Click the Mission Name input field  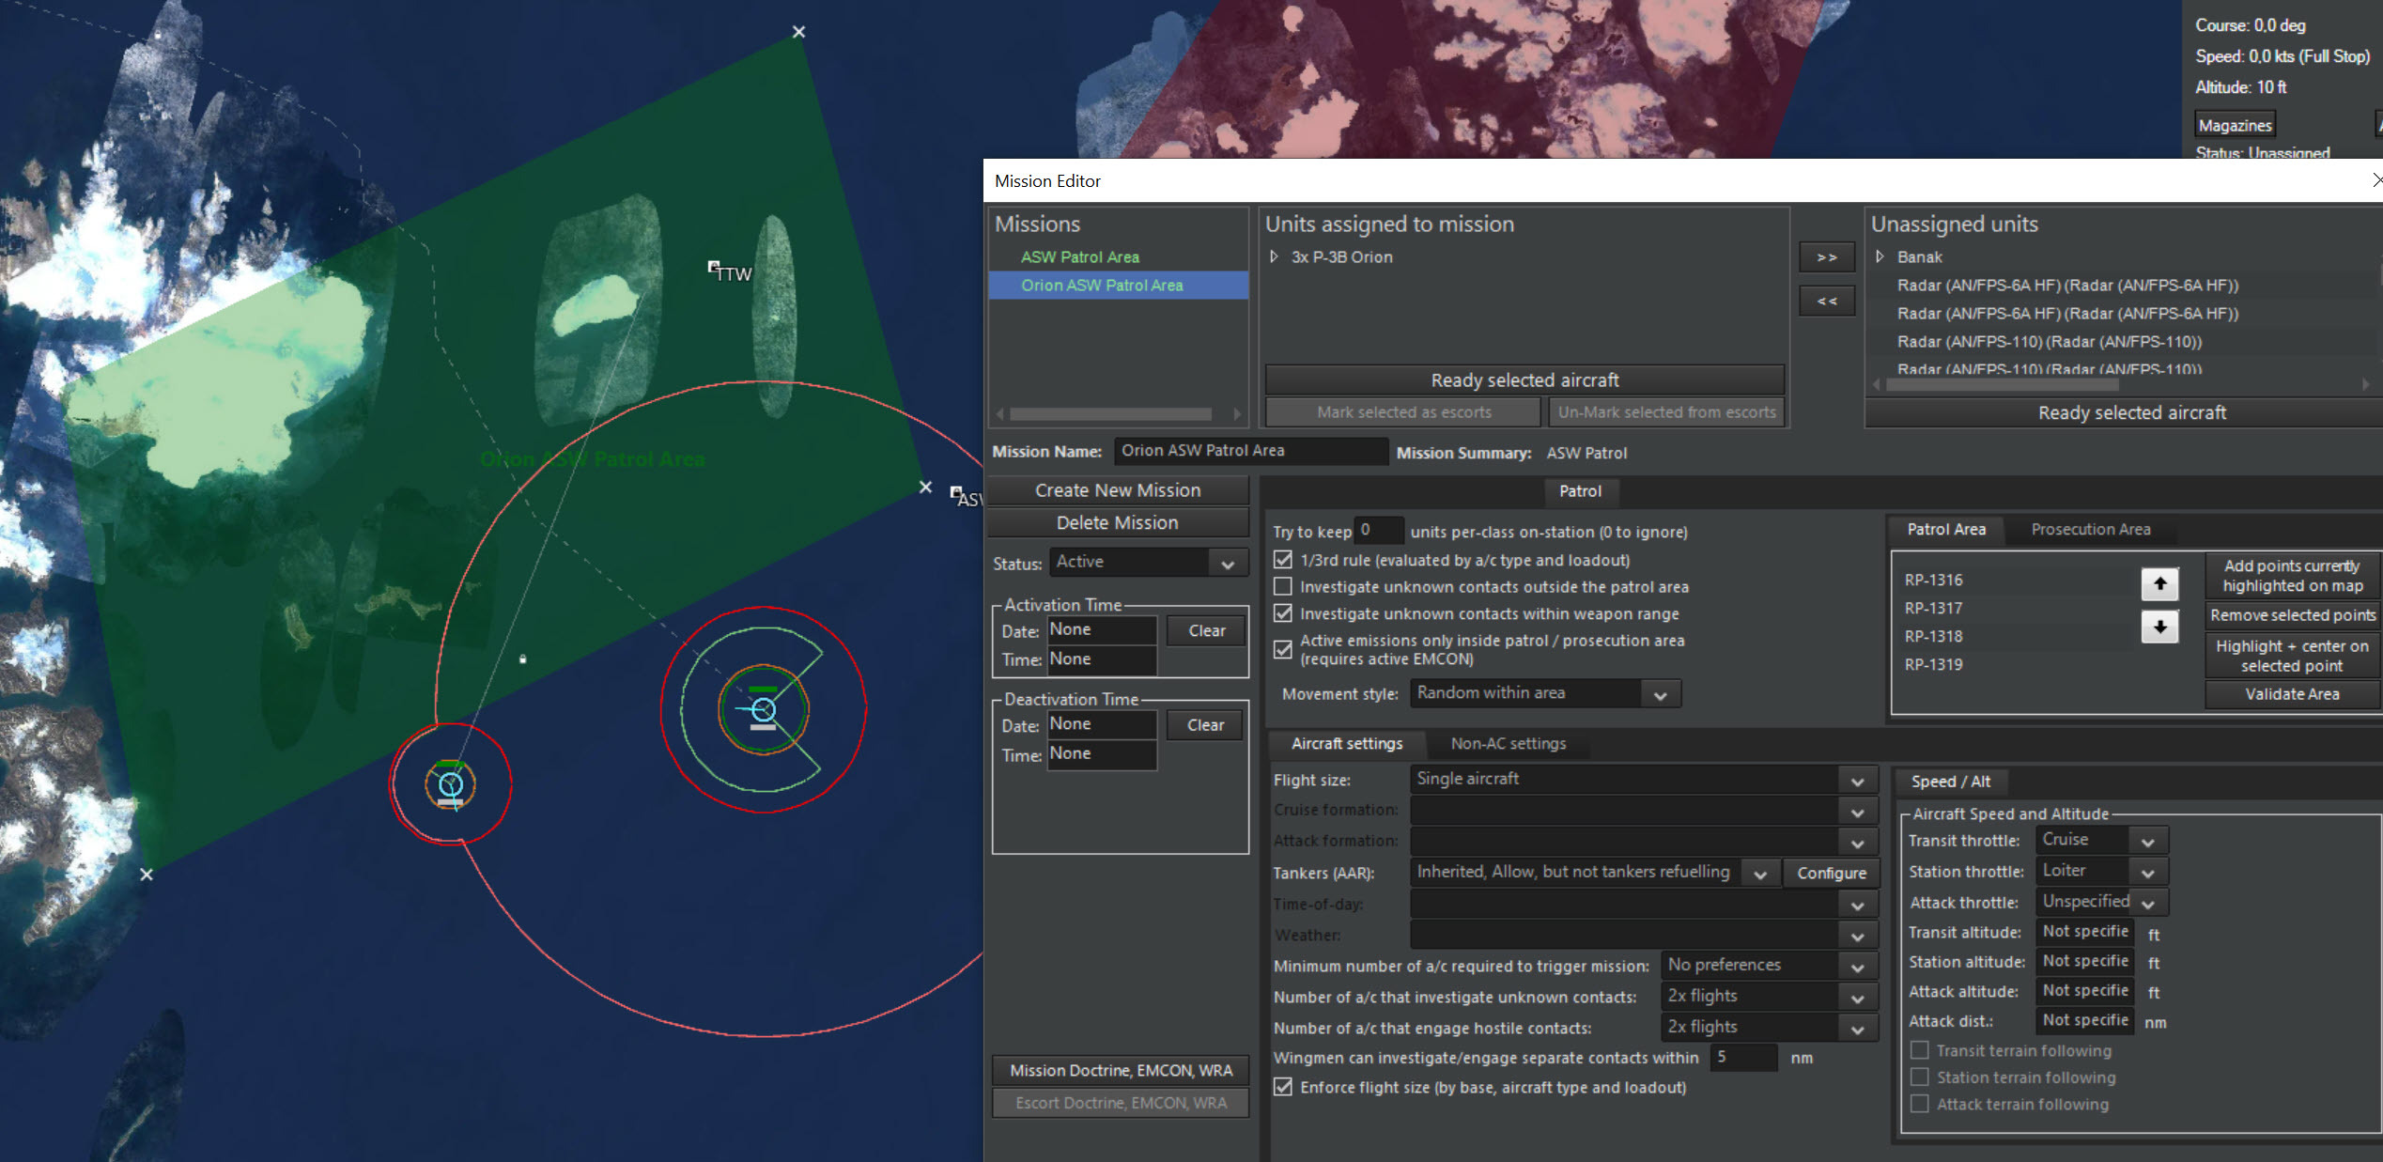click(1249, 451)
